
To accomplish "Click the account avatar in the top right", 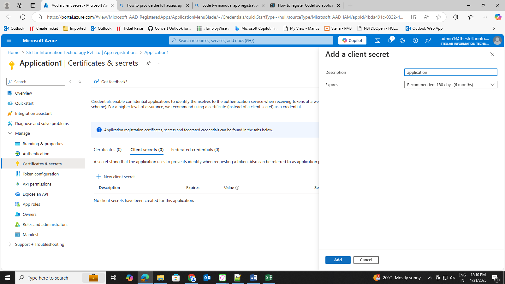I will (x=497, y=40).
